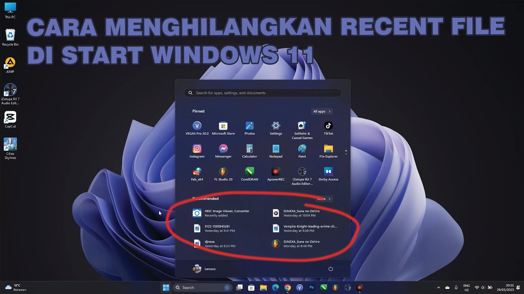Image resolution: width=524 pixels, height=294 pixels.
Task: Open iZotope RX 7 Audio Editor pinned app
Action: coord(302,176)
